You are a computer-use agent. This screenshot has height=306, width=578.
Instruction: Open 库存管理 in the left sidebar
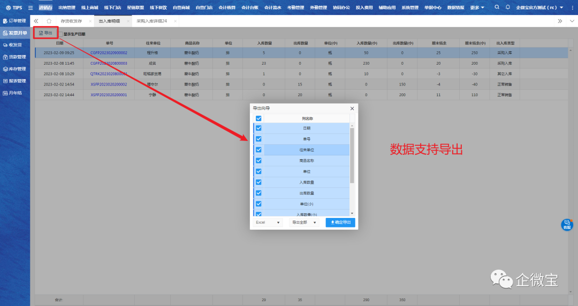(x=15, y=69)
